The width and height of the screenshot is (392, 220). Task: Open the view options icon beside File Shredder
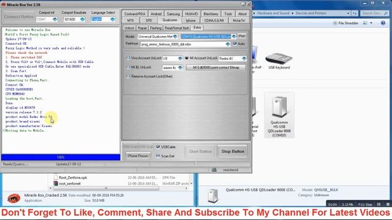[x=365, y=23]
